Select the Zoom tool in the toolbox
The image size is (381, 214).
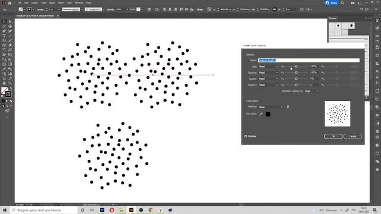(x=10, y=83)
